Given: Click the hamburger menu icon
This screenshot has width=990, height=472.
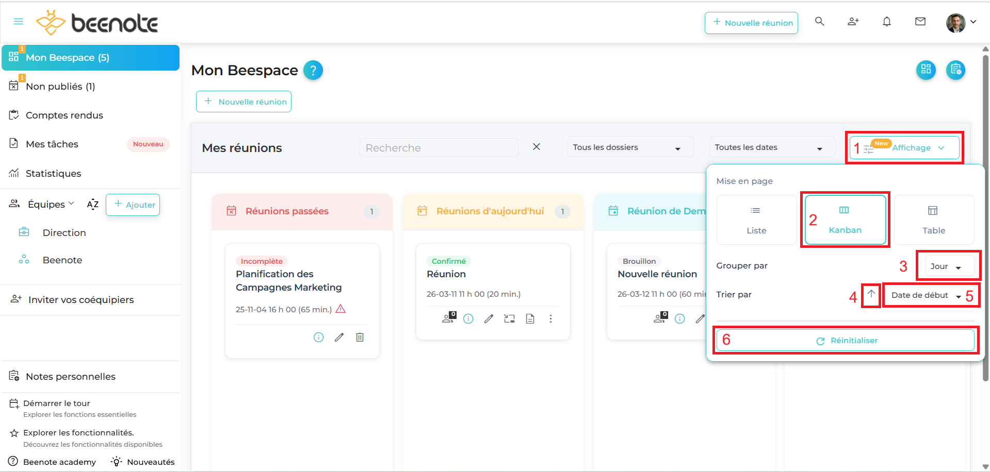Looking at the screenshot, I should [19, 22].
